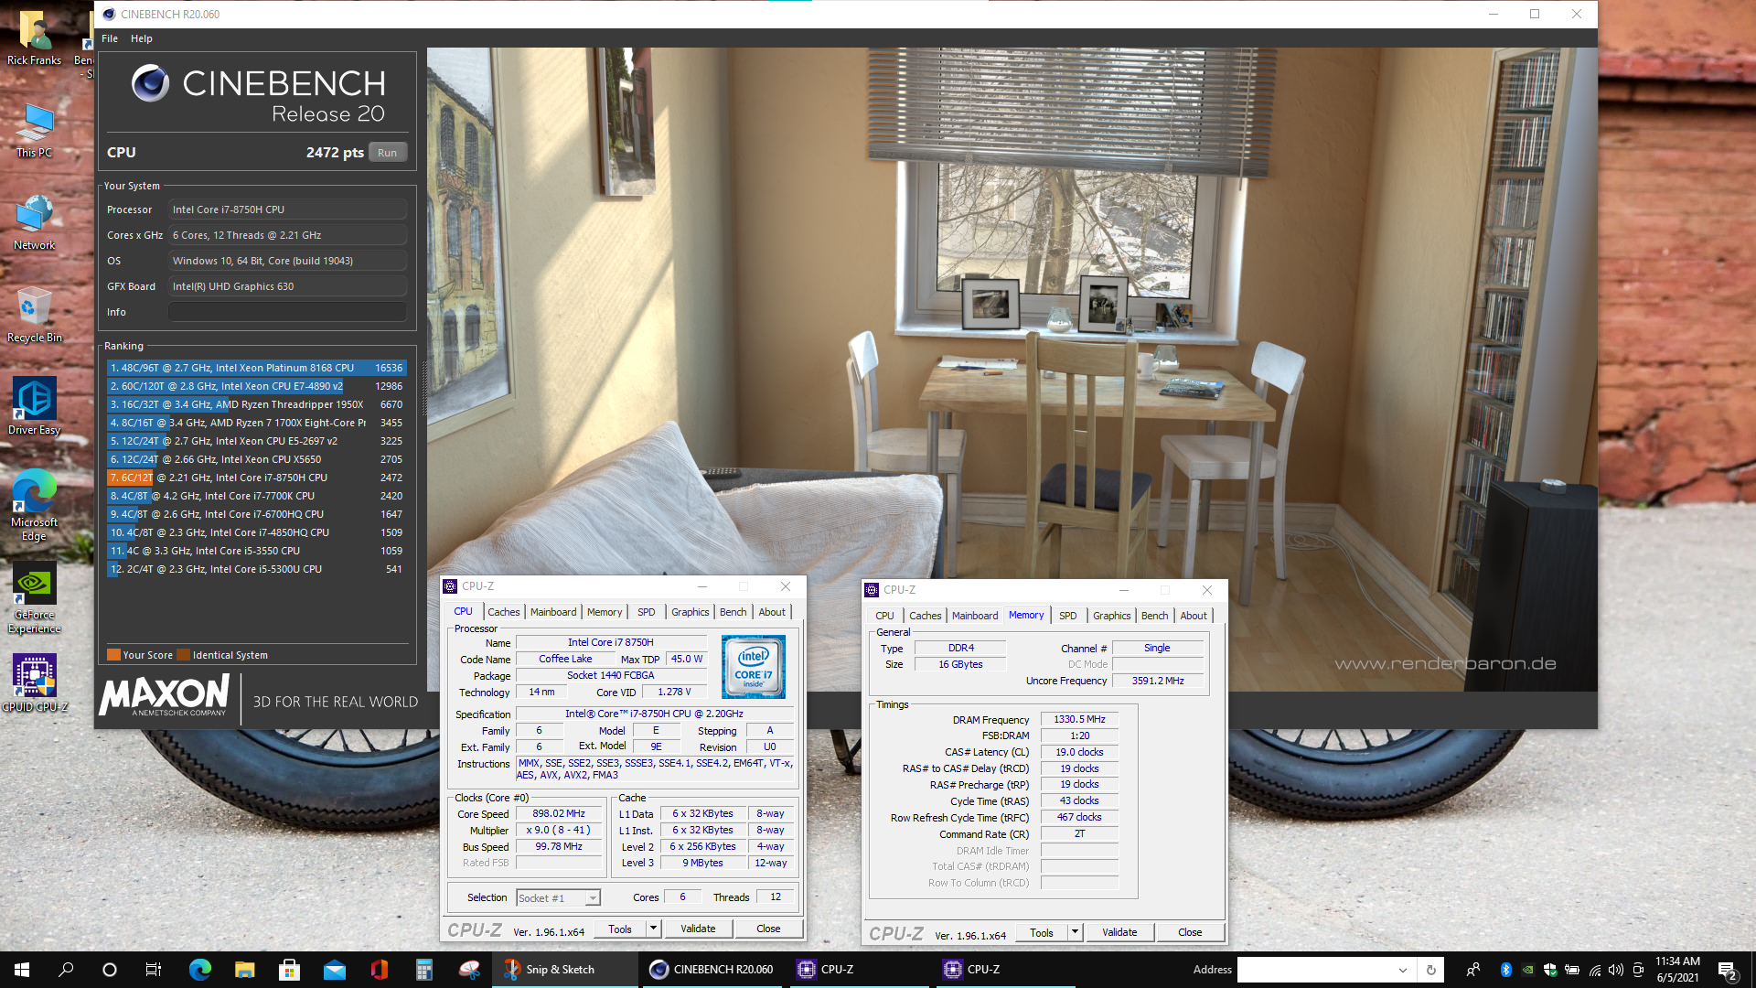Click Validate in right CPU-Z

1119,932
